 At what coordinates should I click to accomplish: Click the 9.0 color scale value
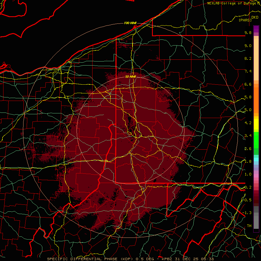point(248,46)
